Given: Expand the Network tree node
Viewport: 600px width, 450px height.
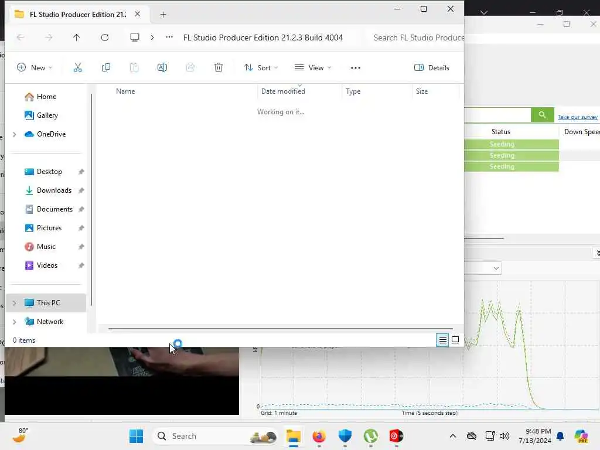Looking at the screenshot, I should [x=15, y=322].
